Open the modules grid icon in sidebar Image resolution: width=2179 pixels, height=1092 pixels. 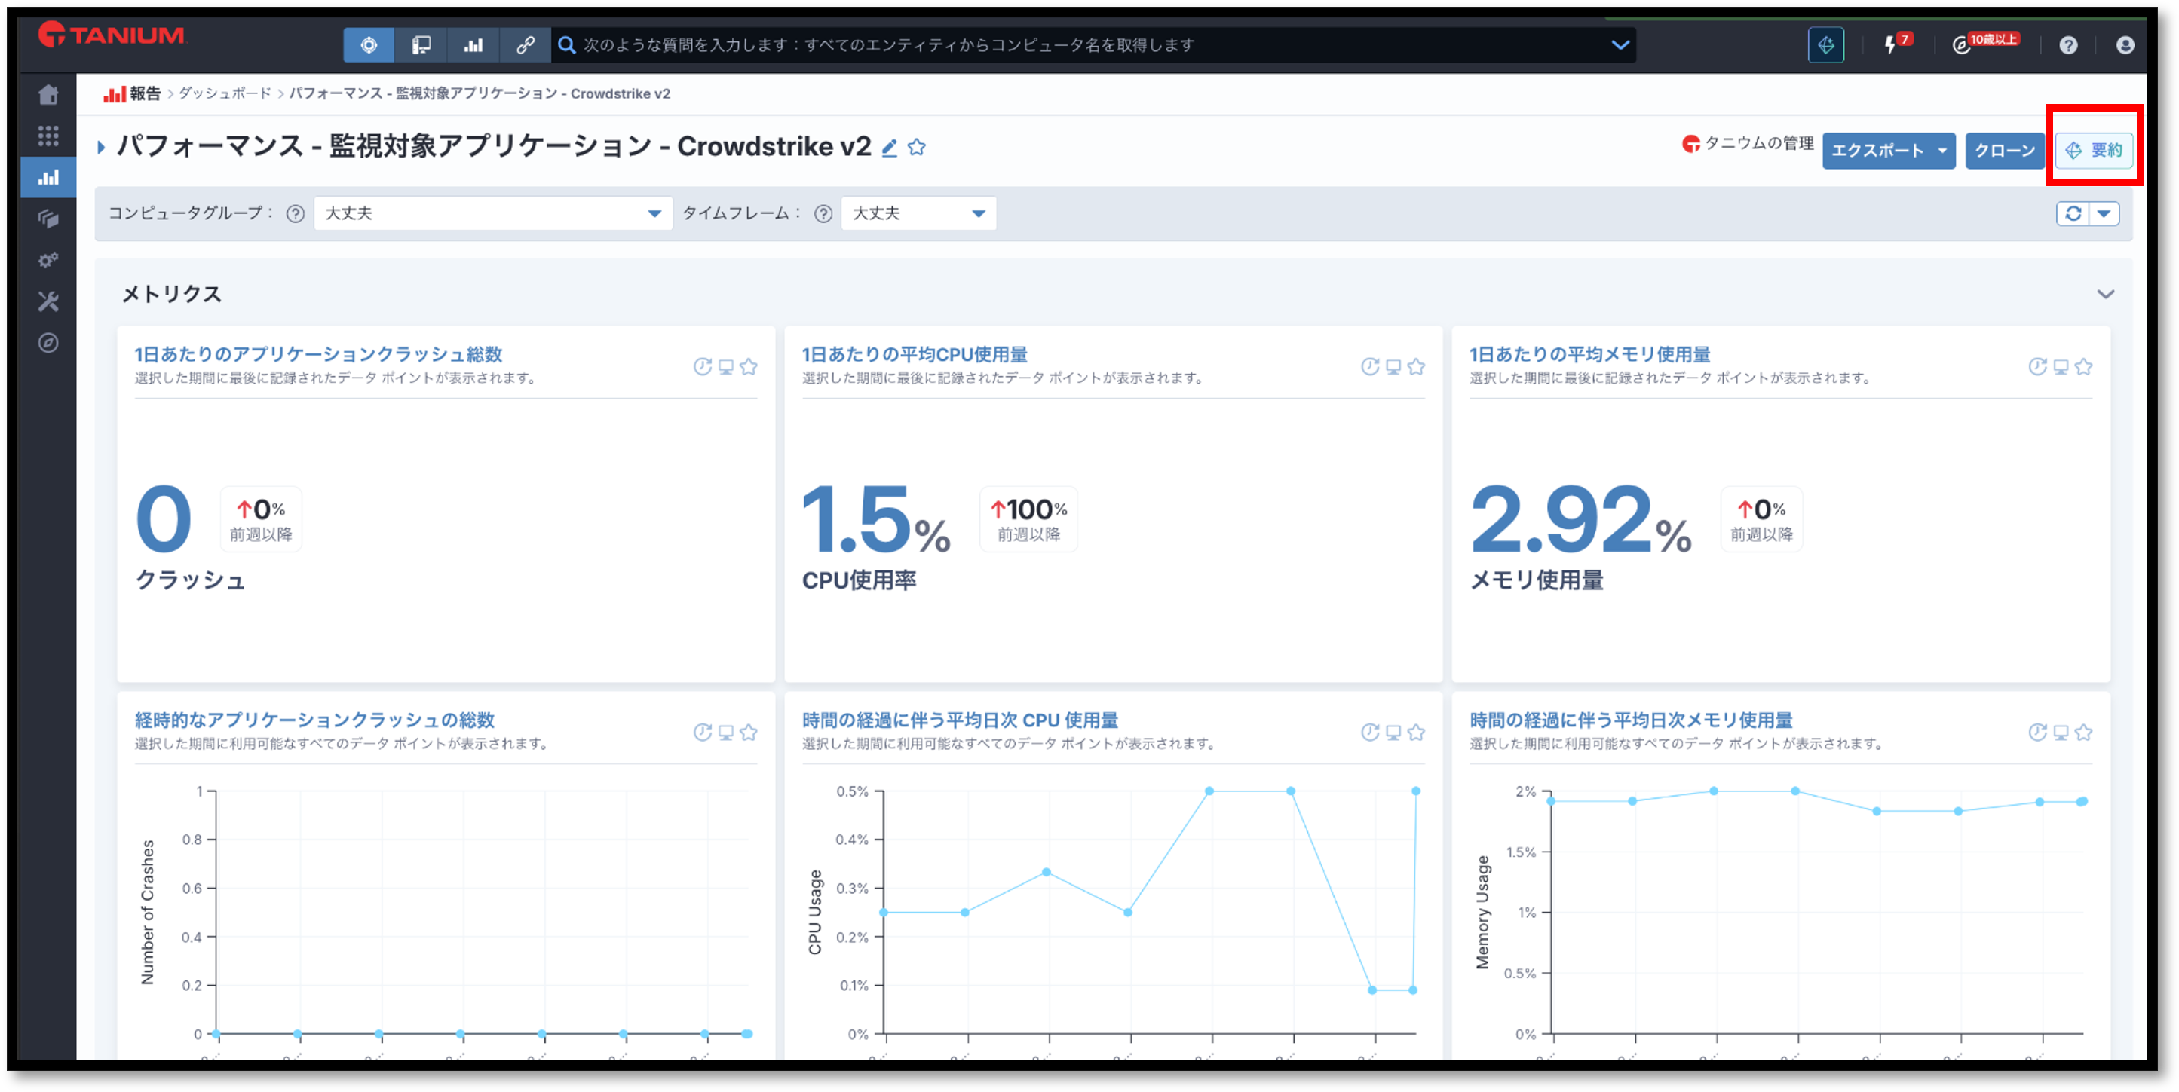(x=48, y=136)
